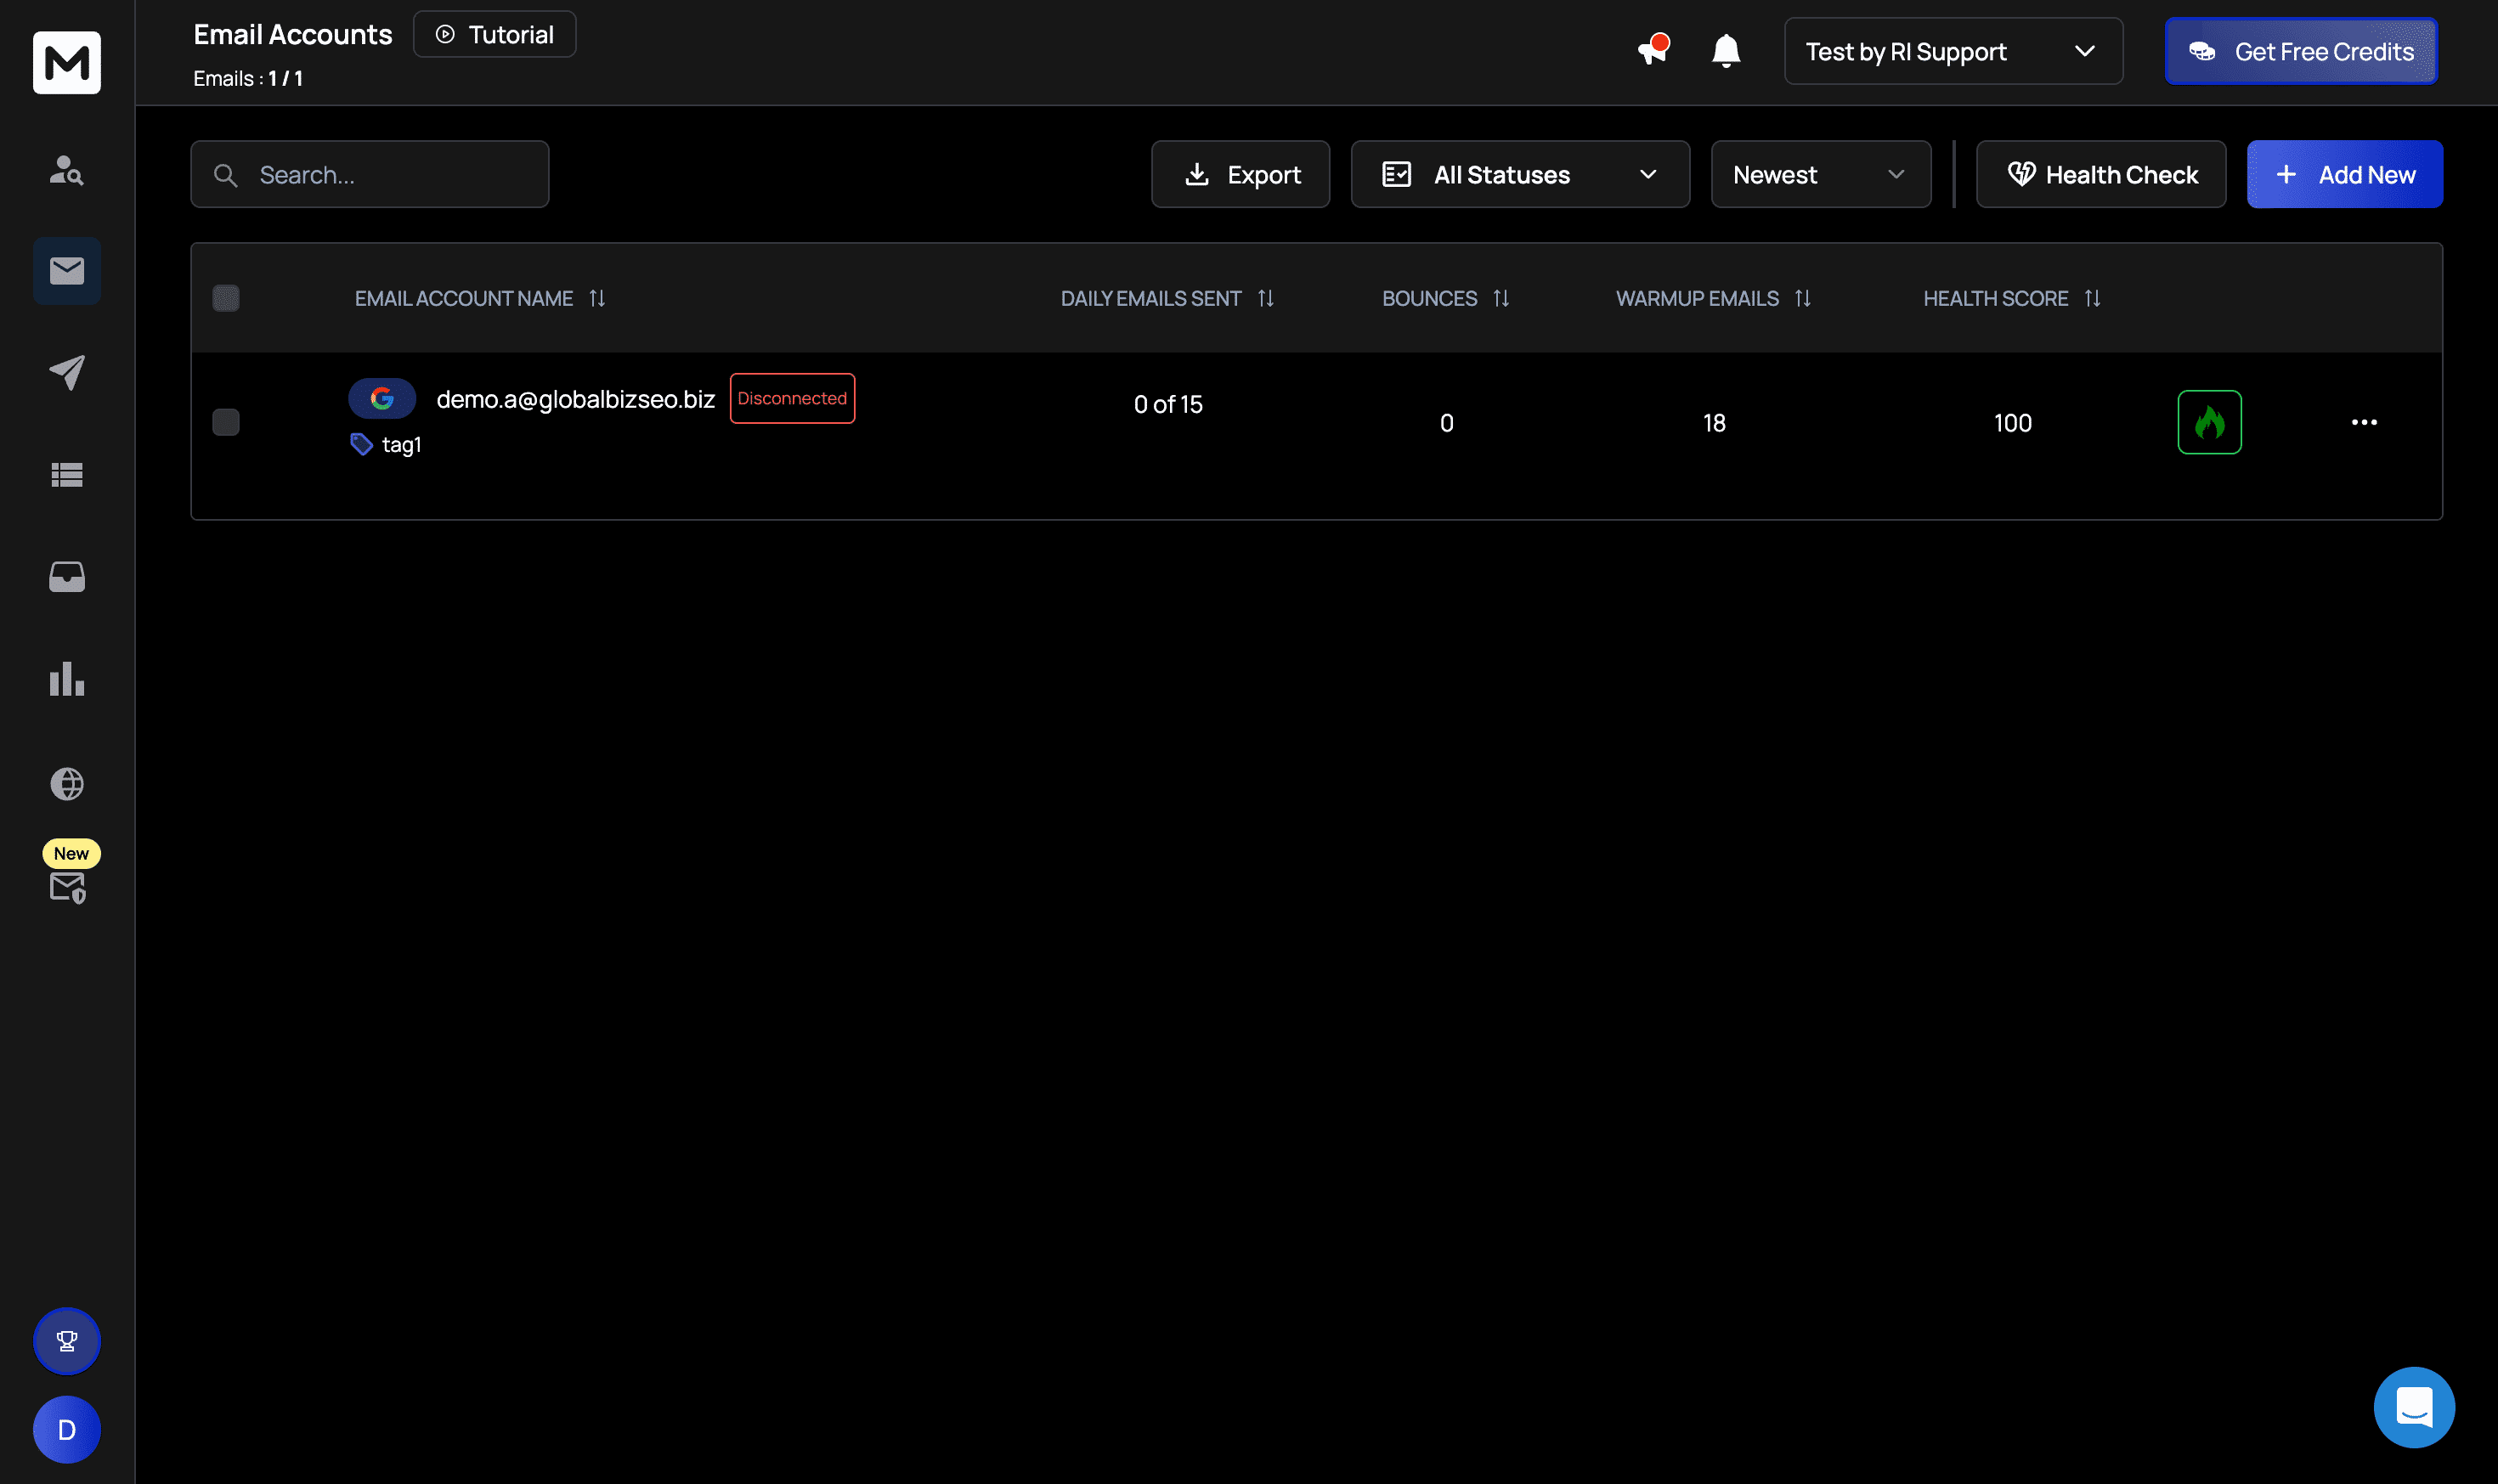Open the Newest sort dropdown

(1819, 175)
